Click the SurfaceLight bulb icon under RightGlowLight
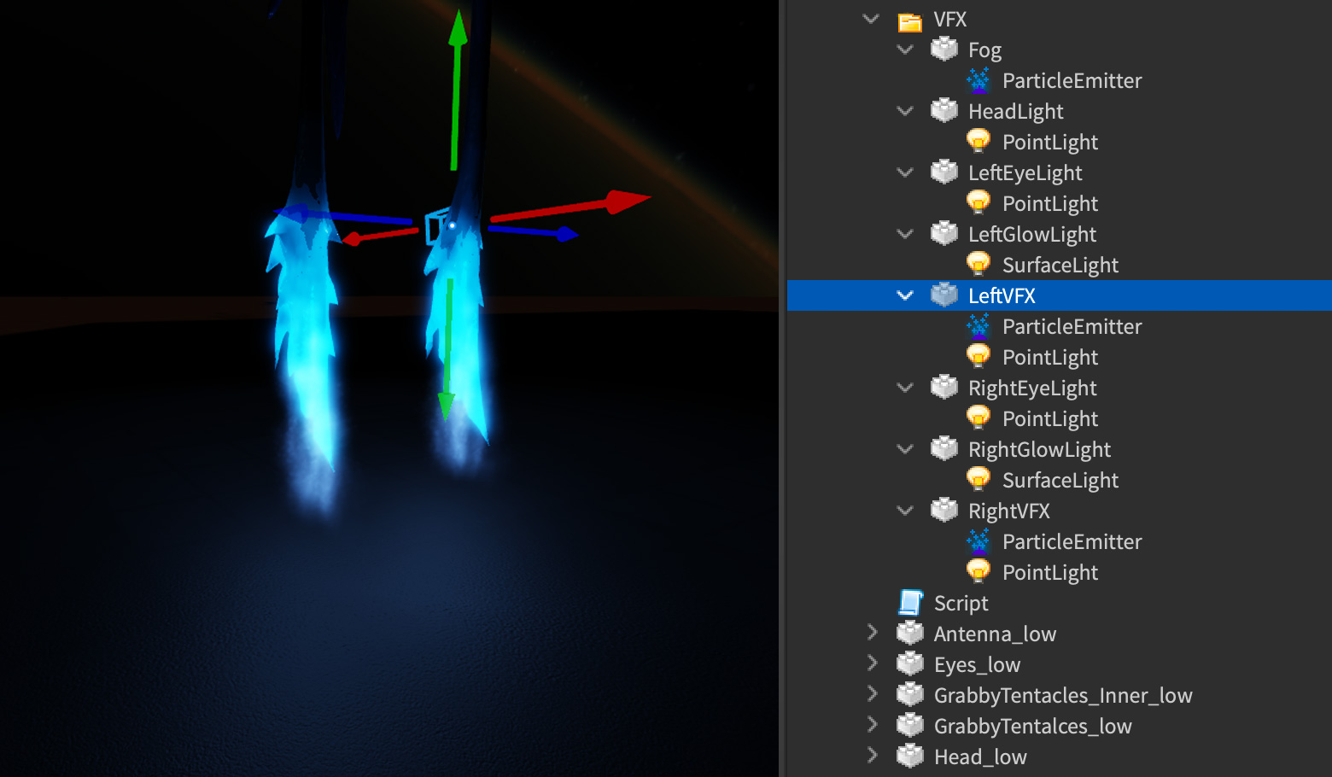The image size is (1332, 777). (979, 479)
